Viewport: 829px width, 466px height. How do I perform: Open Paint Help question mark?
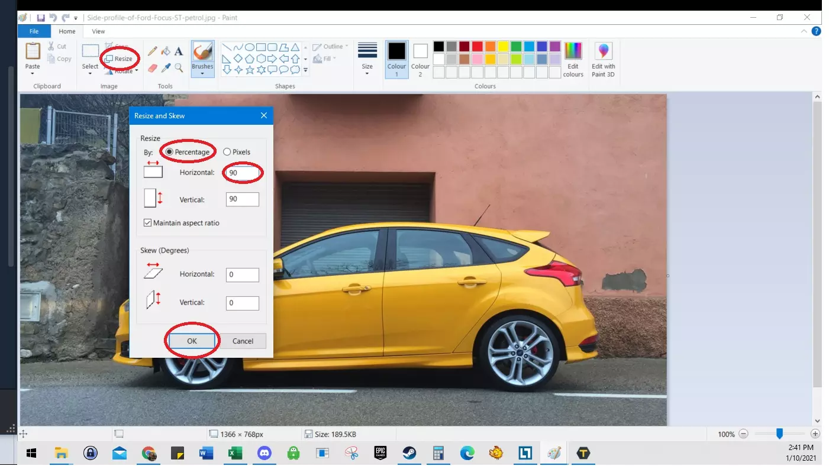[x=817, y=31]
